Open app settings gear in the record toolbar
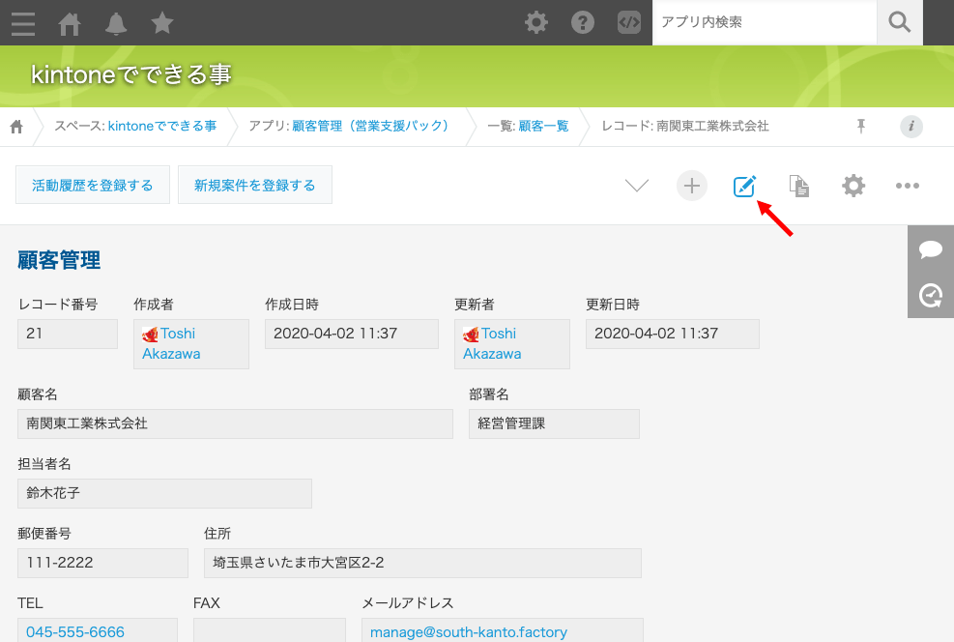954x642 pixels. click(x=853, y=186)
